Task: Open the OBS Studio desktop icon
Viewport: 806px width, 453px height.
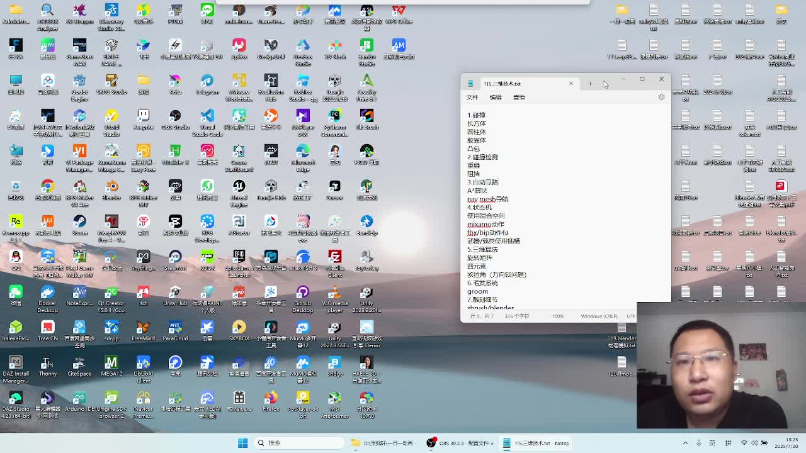Action: (x=175, y=120)
